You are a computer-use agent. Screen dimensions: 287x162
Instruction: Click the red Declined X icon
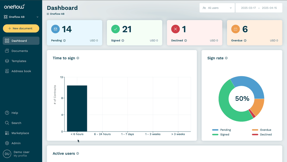pos(175,29)
